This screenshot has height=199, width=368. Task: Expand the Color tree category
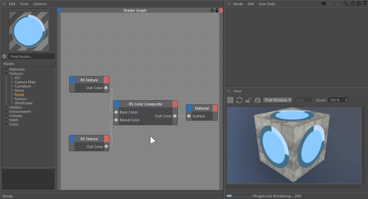point(6,124)
